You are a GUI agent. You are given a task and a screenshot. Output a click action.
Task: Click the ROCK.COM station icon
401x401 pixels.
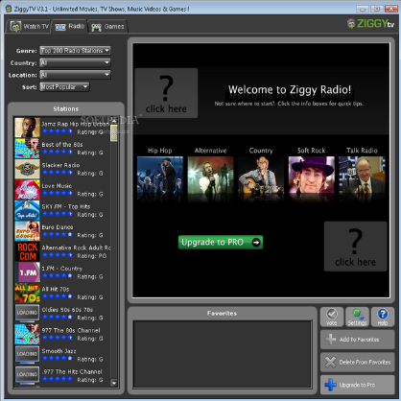coord(27,251)
